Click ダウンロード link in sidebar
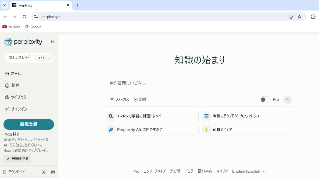The height and width of the screenshot is (178, 319). pyautogui.click(x=14, y=172)
